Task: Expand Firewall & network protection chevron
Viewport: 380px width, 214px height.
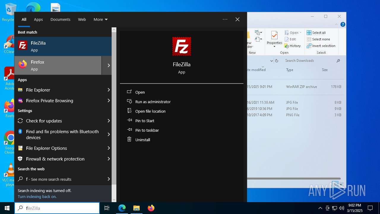Action: (109, 159)
